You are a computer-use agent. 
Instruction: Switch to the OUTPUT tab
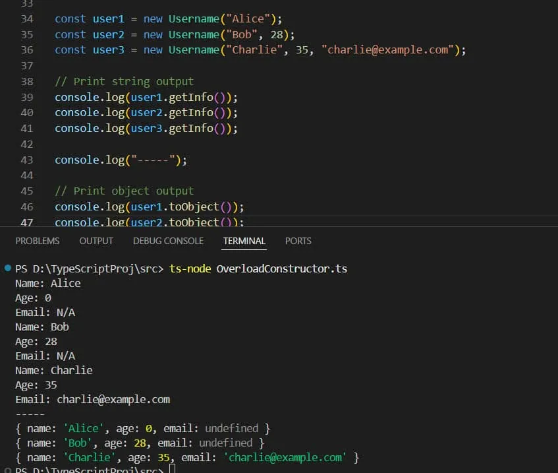point(96,241)
